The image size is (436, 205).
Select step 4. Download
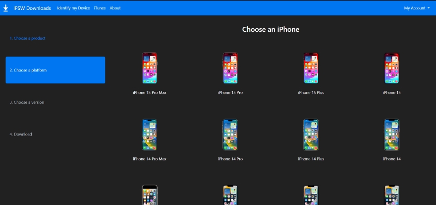pyautogui.click(x=21, y=134)
